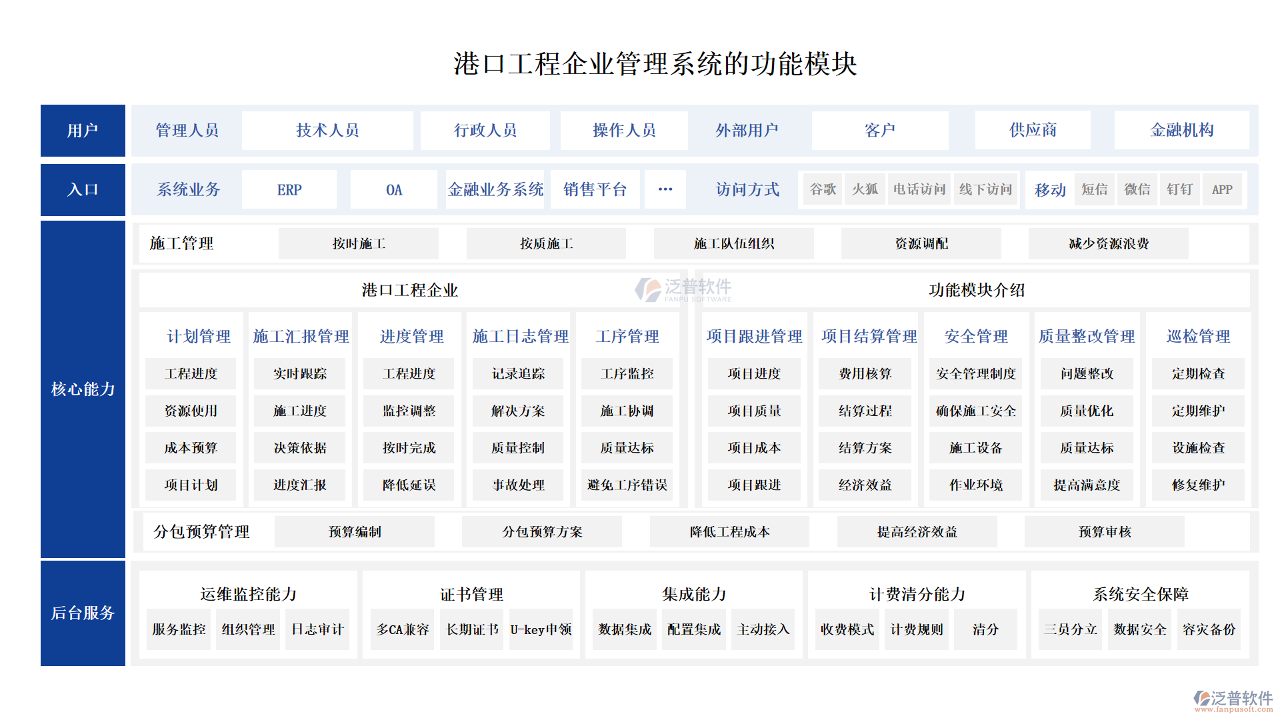
Task: Select the 用户 row header
Action: 83,131
